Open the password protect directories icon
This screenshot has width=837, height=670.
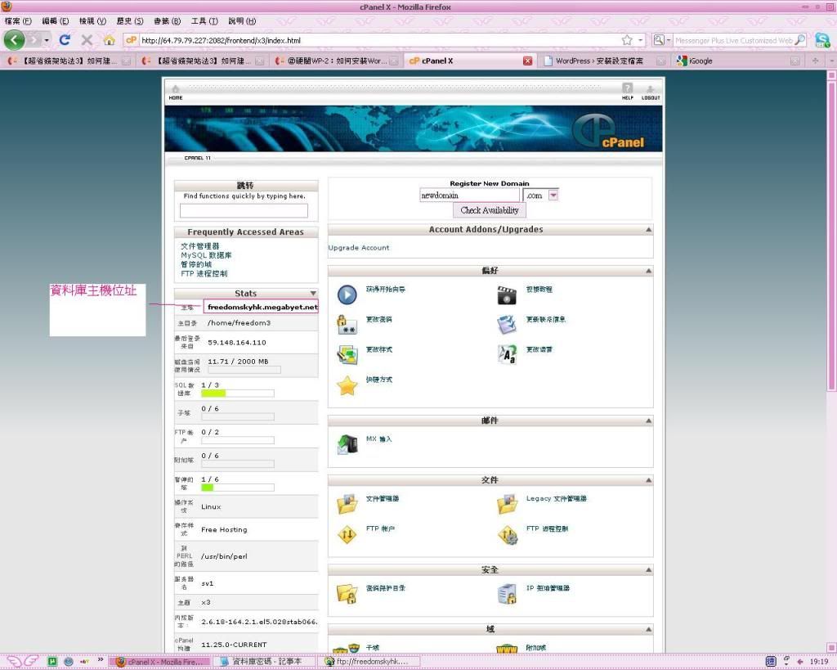[x=347, y=594]
